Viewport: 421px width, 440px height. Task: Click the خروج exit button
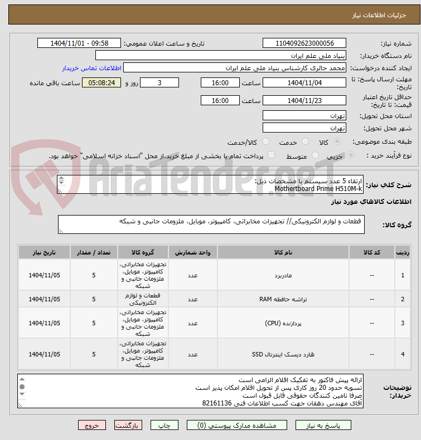pyautogui.click(x=92, y=425)
